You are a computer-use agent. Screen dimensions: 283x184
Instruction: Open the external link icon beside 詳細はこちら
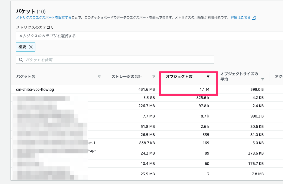(254, 17)
